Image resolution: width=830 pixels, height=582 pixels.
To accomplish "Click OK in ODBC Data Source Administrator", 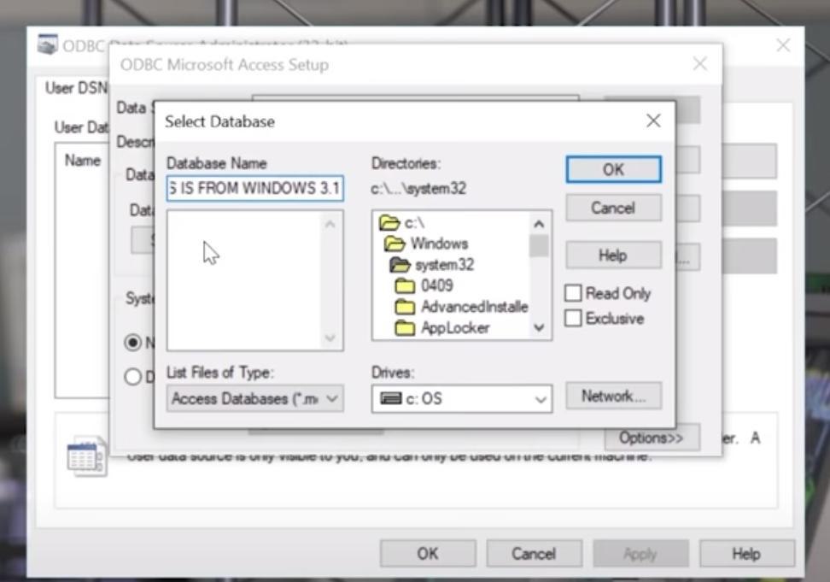I will [428, 554].
